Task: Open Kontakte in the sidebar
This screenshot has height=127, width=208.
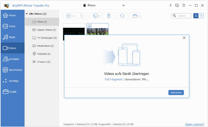Action: pos(12,59)
